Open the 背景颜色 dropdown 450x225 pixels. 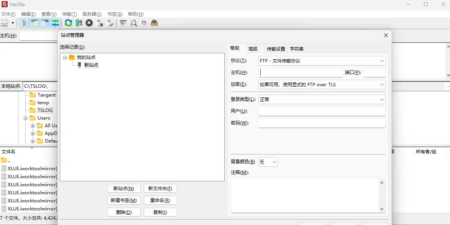tap(268, 162)
